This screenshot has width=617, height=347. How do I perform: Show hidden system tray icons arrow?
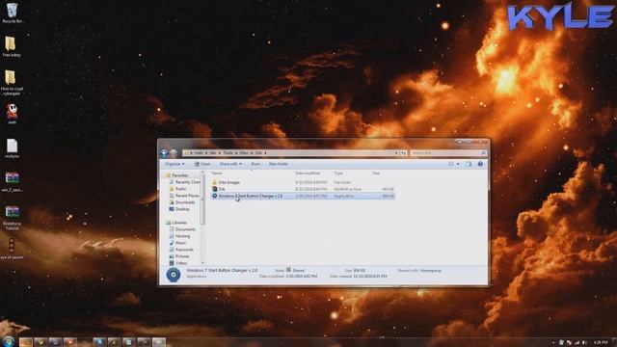tap(552, 343)
